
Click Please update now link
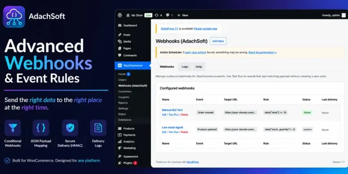coord(206,29)
